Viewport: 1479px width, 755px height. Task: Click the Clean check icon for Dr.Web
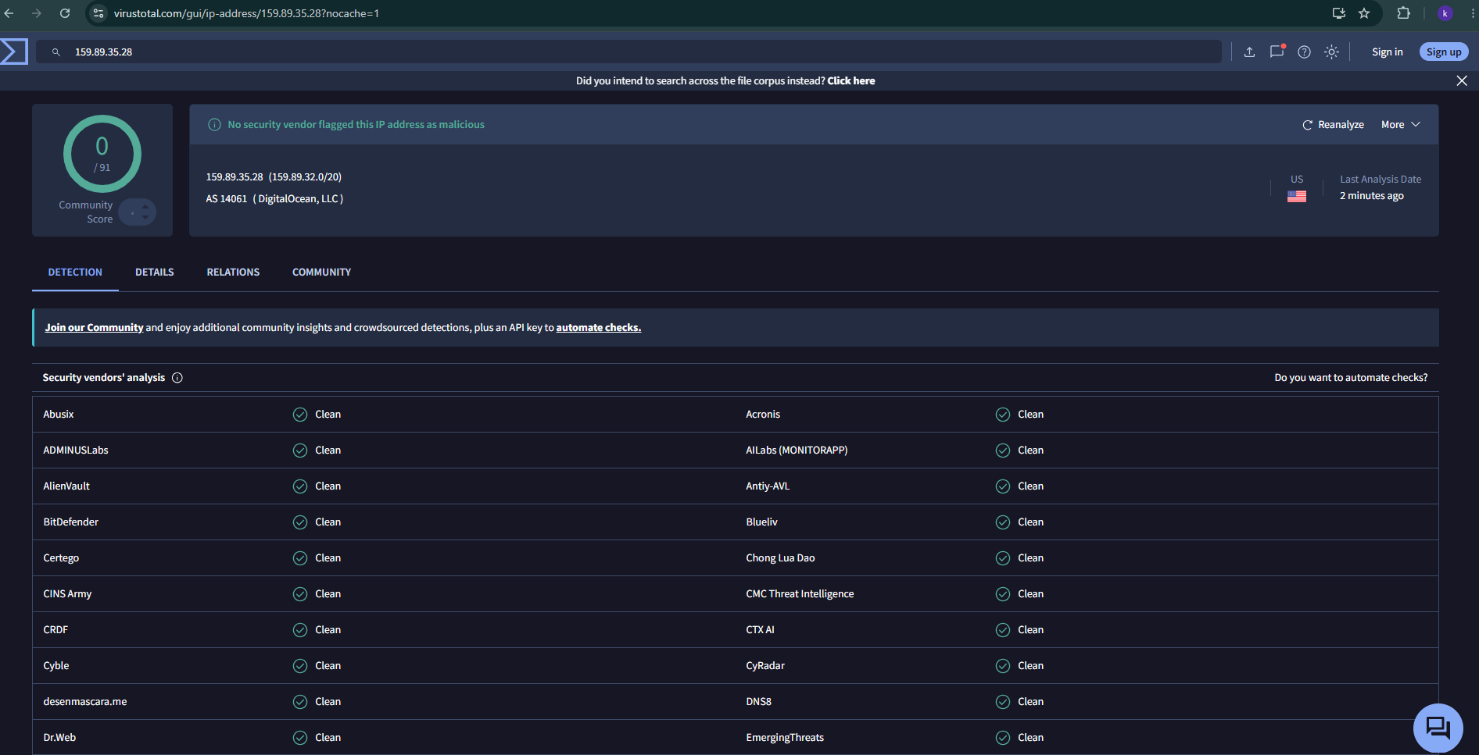pyautogui.click(x=300, y=738)
